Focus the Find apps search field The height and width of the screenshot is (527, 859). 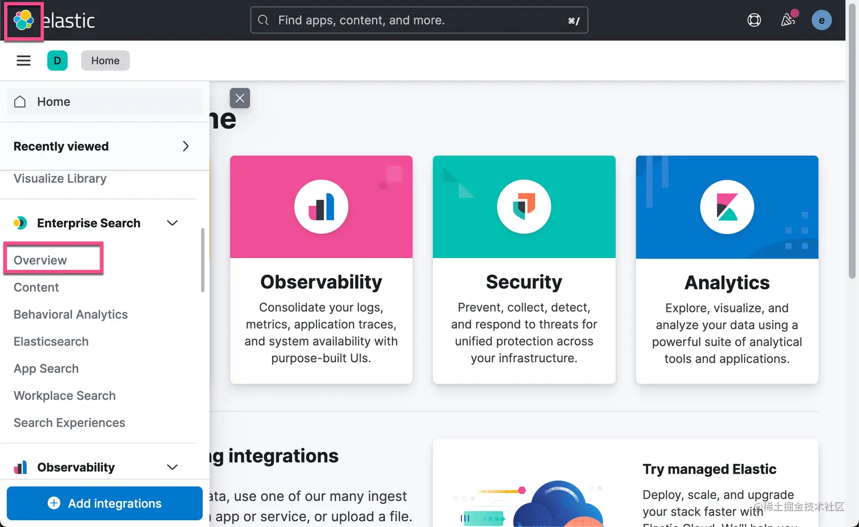[419, 20]
